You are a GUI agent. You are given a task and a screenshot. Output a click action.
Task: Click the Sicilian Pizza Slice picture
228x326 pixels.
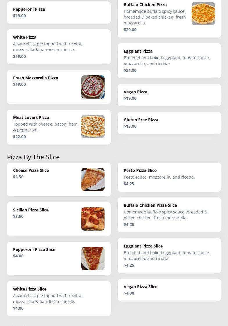point(93,219)
